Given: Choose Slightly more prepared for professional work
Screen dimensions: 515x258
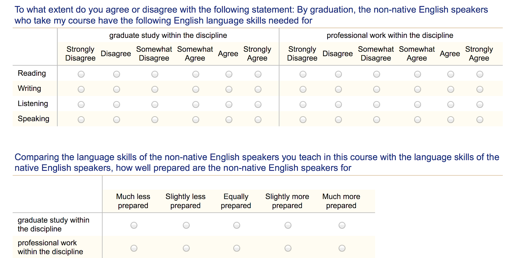Looking at the screenshot, I should [288, 248].
